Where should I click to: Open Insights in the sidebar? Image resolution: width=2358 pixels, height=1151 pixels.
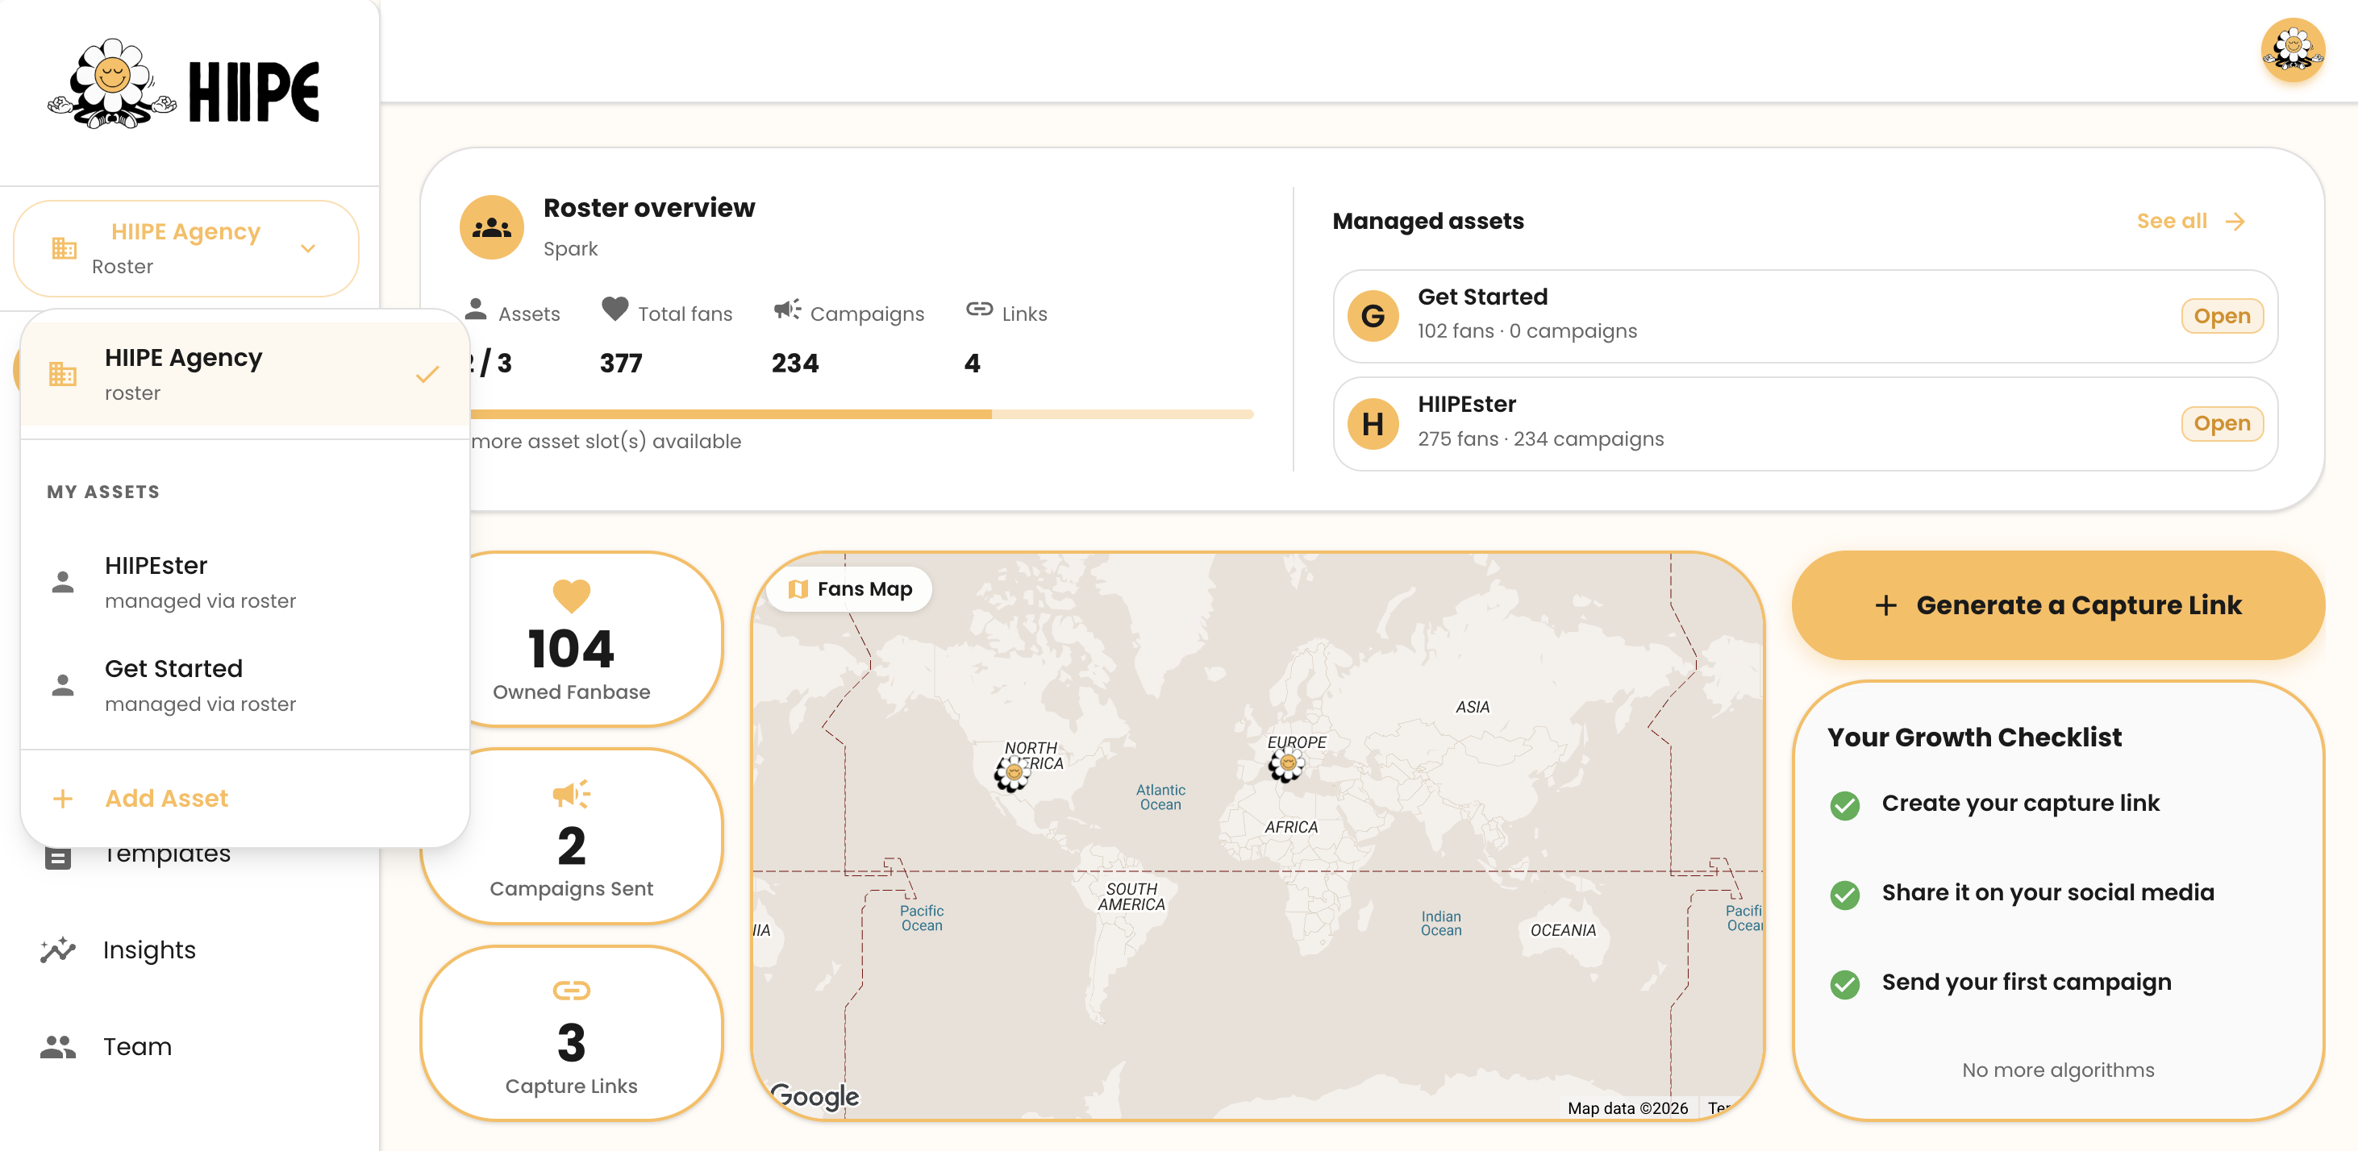(149, 949)
